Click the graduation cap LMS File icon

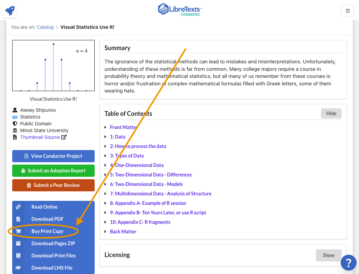point(18,268)
